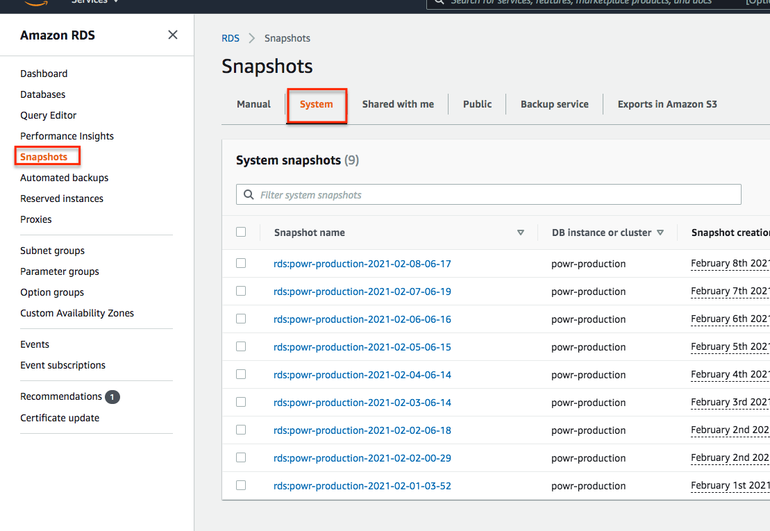770x531 pixels.
Task: Click the Recommendations count badge
Action: (112, 397)
